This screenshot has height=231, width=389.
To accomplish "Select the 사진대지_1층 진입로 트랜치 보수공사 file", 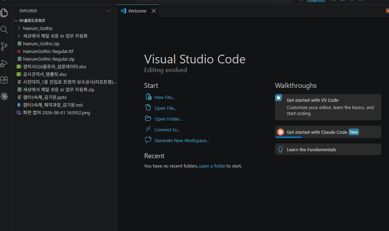I will pyautogui.click(x=64, y=82).
